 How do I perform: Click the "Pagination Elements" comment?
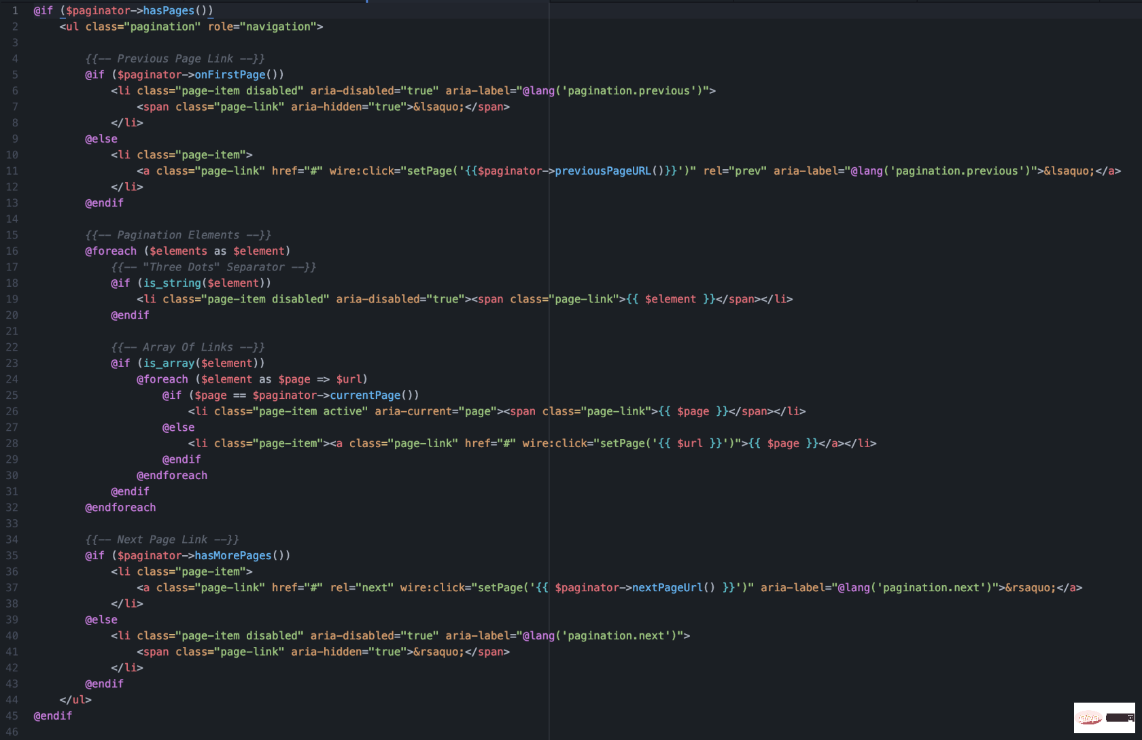178,235
